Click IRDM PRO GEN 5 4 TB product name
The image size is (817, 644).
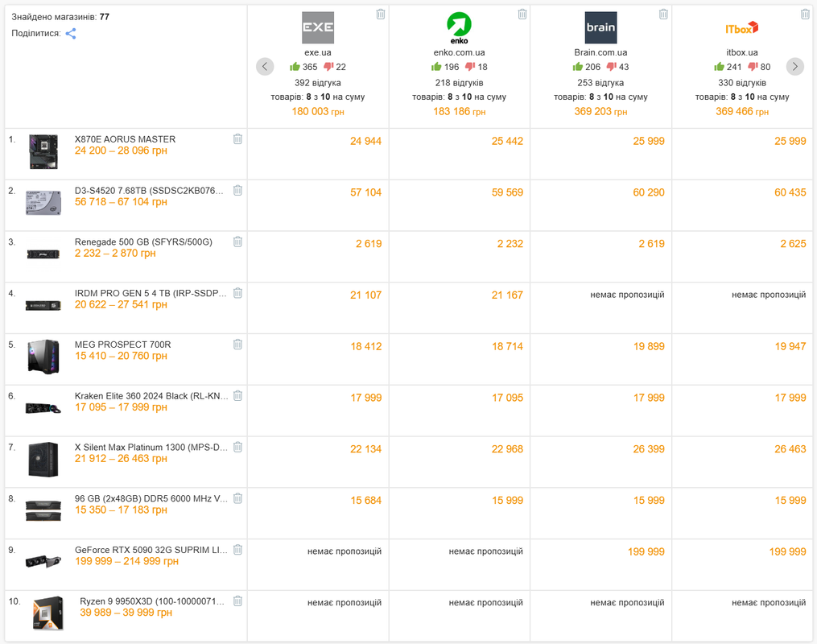coord(151,293)
